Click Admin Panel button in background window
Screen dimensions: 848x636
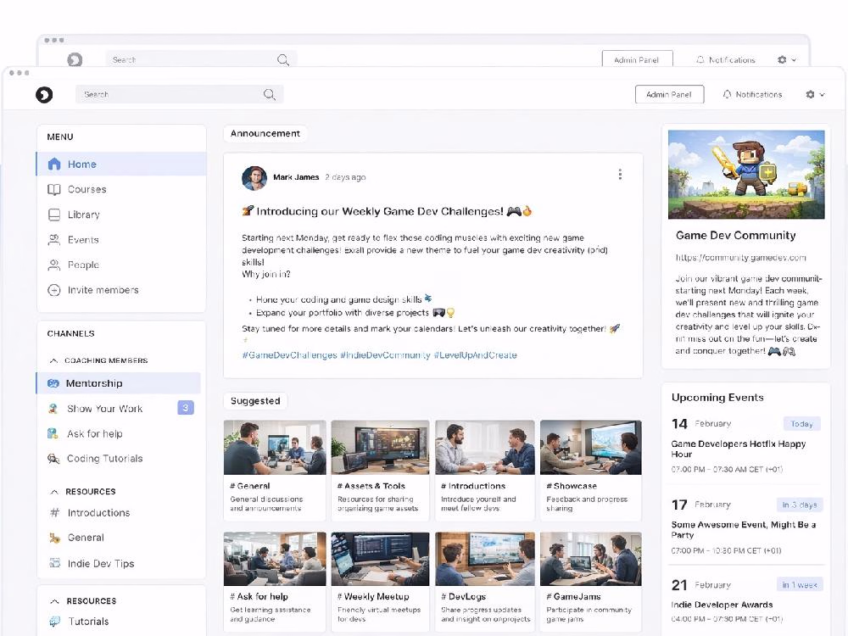pyautogui.click(x=637, y=59)
